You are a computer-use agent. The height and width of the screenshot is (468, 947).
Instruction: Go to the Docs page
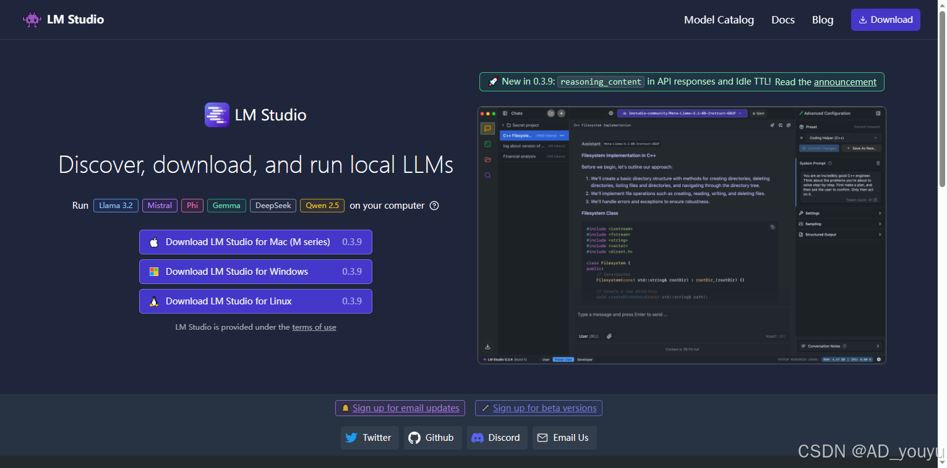pyautogui.click(x=783, y=20)
